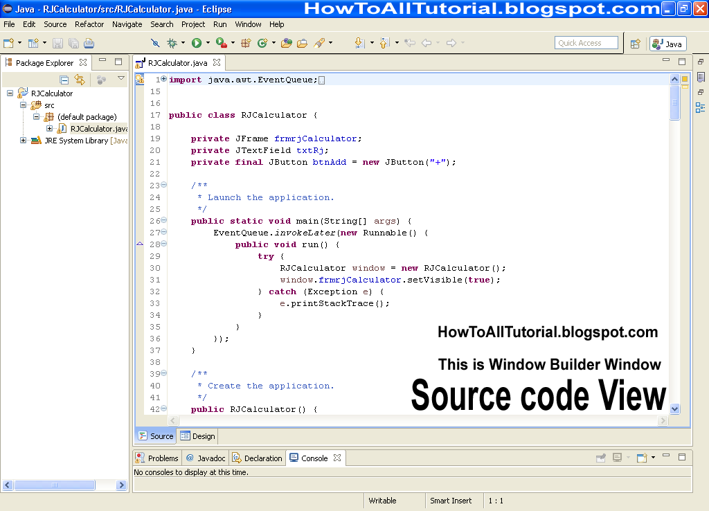Click the editor horizontal scroll right arrow
This screenshot has width=709, height=511.
click(x=663, y=420)
